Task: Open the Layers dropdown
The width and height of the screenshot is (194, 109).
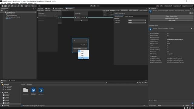Action: (x=177, y=6)
